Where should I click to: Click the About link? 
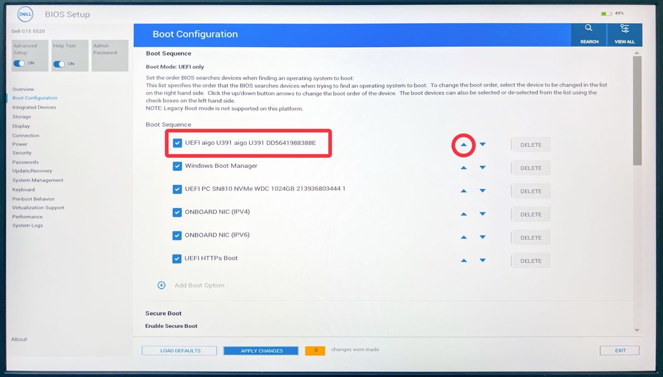pos(19,339)
